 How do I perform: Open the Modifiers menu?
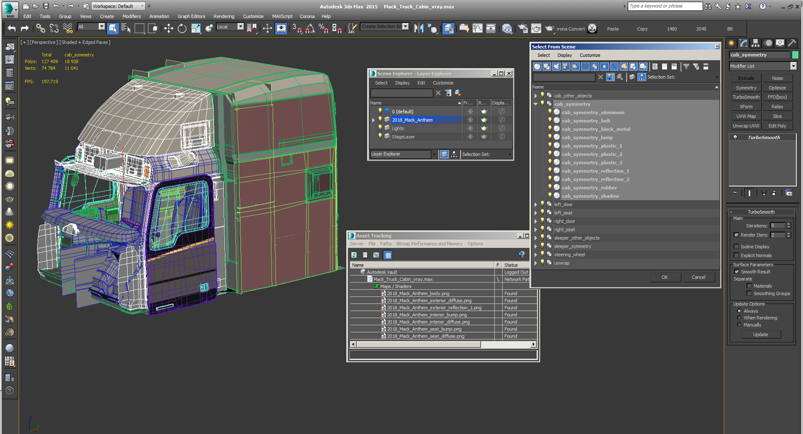tap(131, 16)
